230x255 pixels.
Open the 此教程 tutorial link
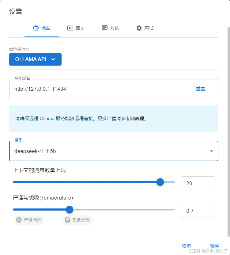click(137, 119)
